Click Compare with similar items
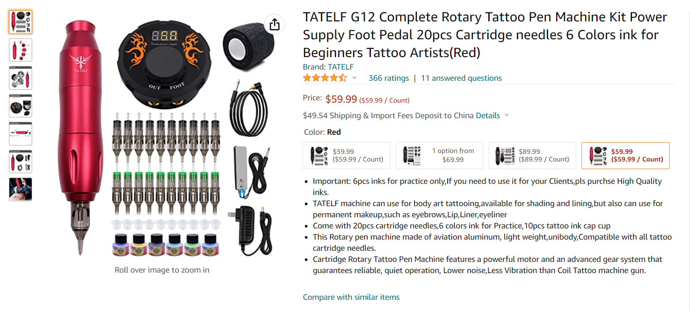This screenshot has width=690, height=311. [x=351, y=297]
